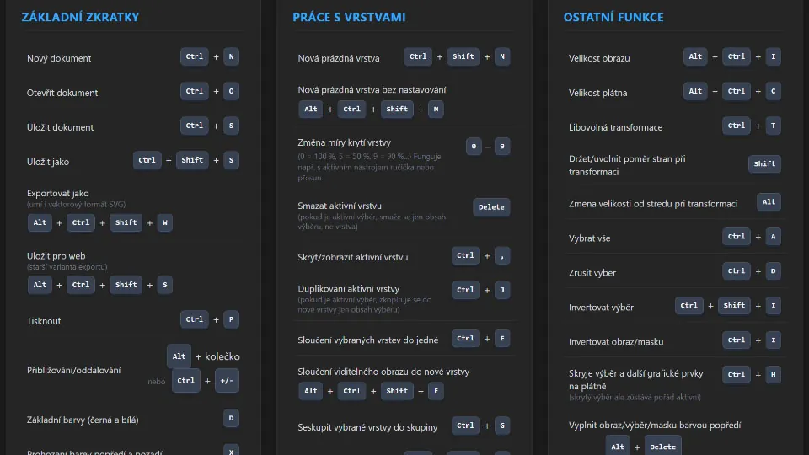809x455 pixels.
Task: Click the Shift key badge in Uložit jako row
Action: pos(192,160)
